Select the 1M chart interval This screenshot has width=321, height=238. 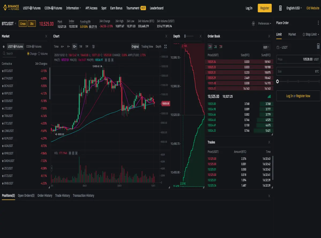[87, 47]
